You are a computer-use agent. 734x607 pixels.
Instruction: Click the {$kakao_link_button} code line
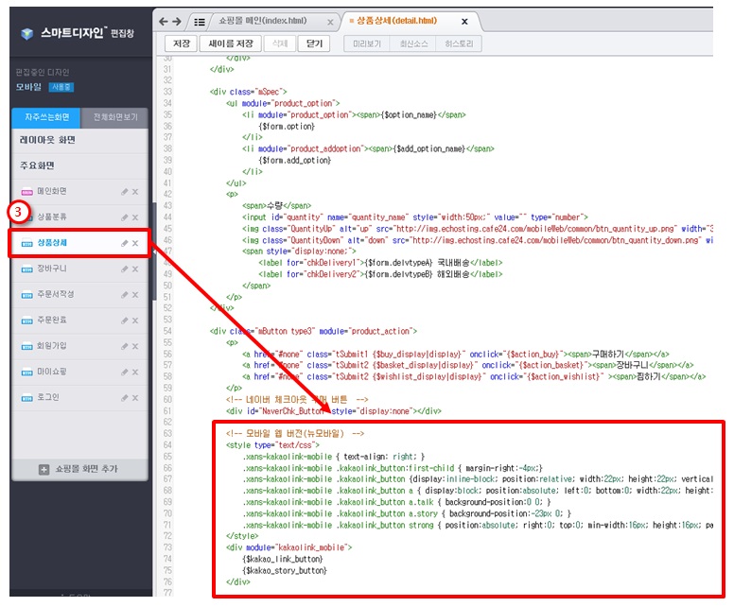coord(282,559)
